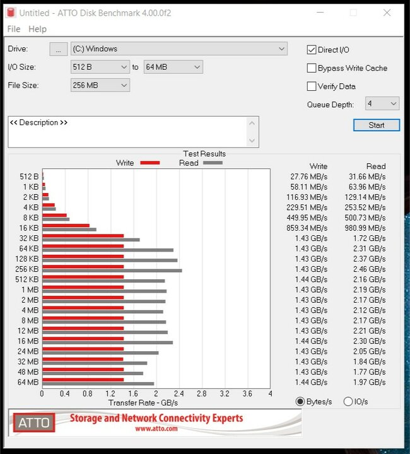The width and height of the screenshot is (410, 454).
Task: Click the description scroll up arrow
Action: [x=252, y=124]
